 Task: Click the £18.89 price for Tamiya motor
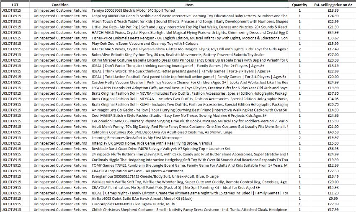click(x=333, y=10)
